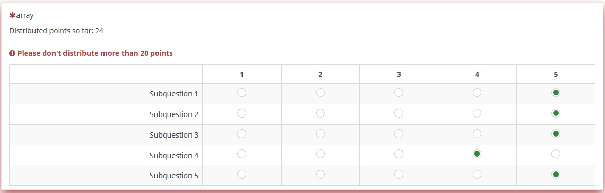Screen dimensions: 605x193
Task: Click the Subquestion 2 row label
Action: [x=174, y=114]
